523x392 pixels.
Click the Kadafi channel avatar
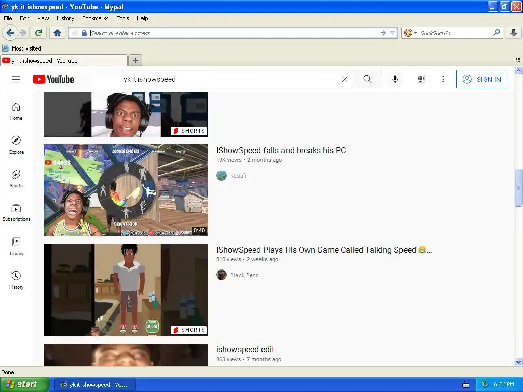(x=222, y=176)
